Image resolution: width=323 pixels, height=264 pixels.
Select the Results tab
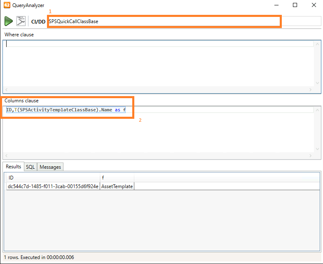click(13, 167)
